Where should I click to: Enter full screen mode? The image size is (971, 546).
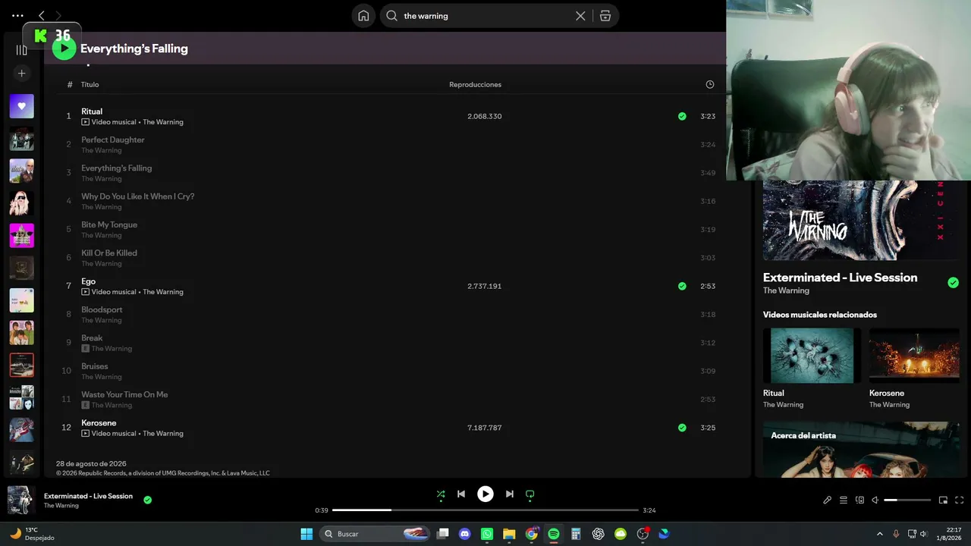[960, 500]
